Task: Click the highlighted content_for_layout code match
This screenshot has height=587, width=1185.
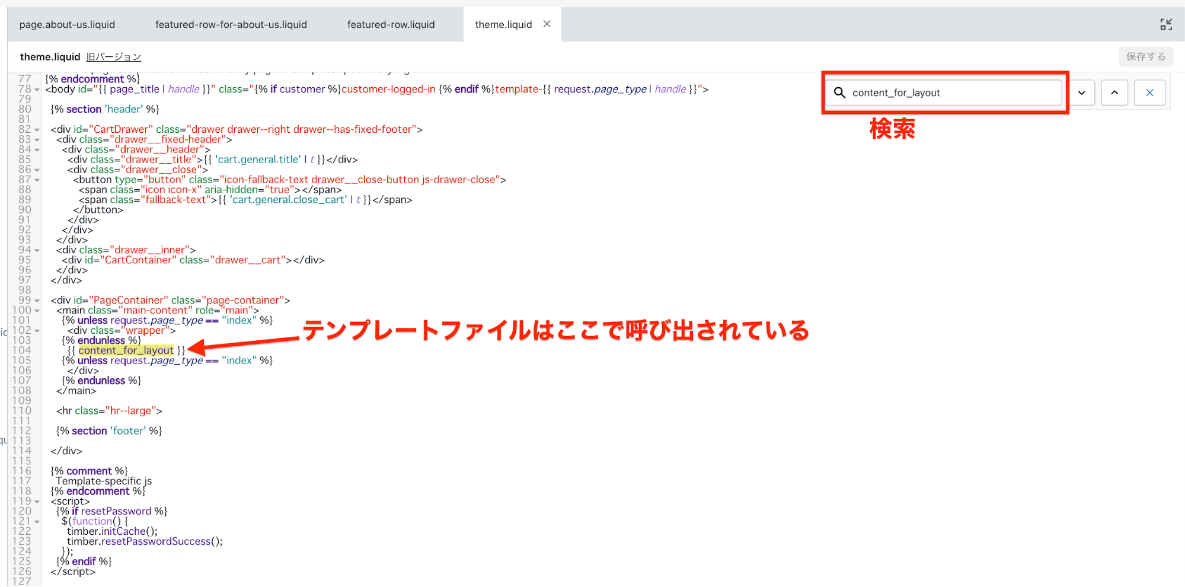Action: (x=126, y=350)
